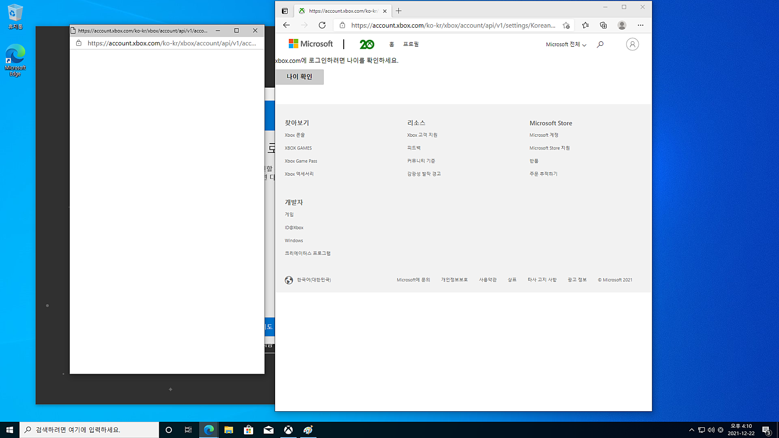Screen dimensions: 779x438
Task: Open the 크리에이터스 프로그램 link
Action: tap(308, 254)
